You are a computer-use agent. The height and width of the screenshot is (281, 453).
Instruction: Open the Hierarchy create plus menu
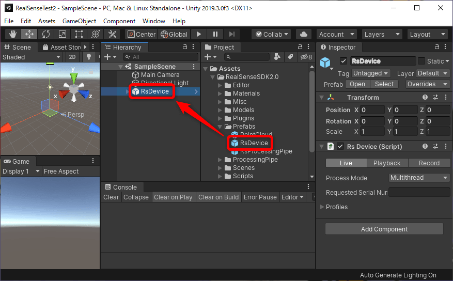coord(110,57)
